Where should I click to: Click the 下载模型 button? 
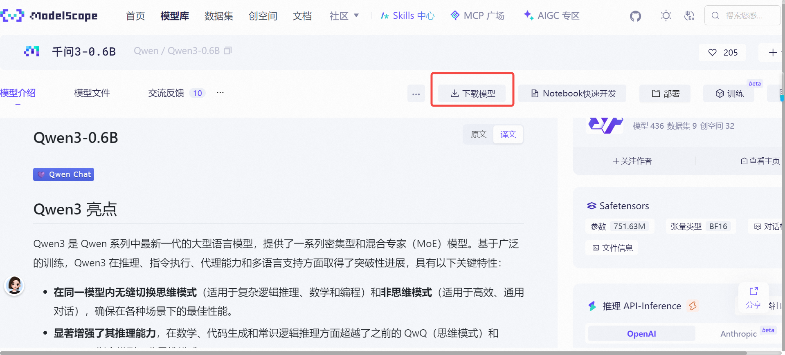coord(472,94)
